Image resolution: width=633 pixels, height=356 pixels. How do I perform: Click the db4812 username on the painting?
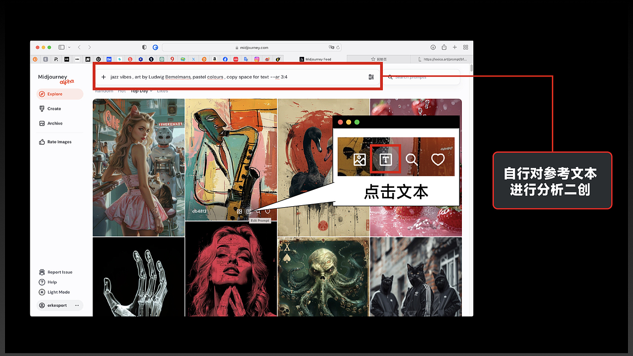coord(199,211)
